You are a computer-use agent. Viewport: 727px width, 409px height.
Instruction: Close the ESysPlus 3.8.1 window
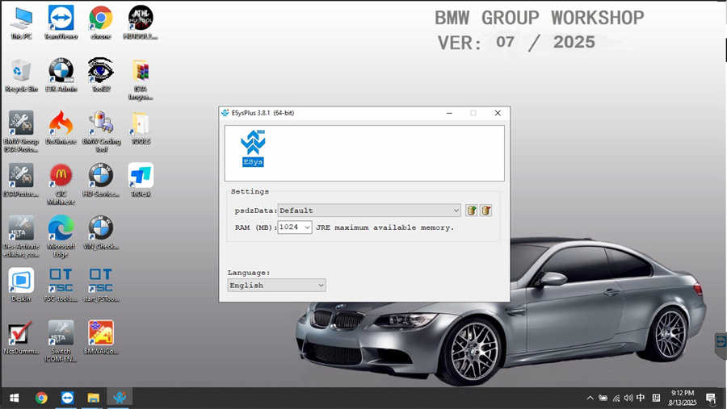(498, 113)
